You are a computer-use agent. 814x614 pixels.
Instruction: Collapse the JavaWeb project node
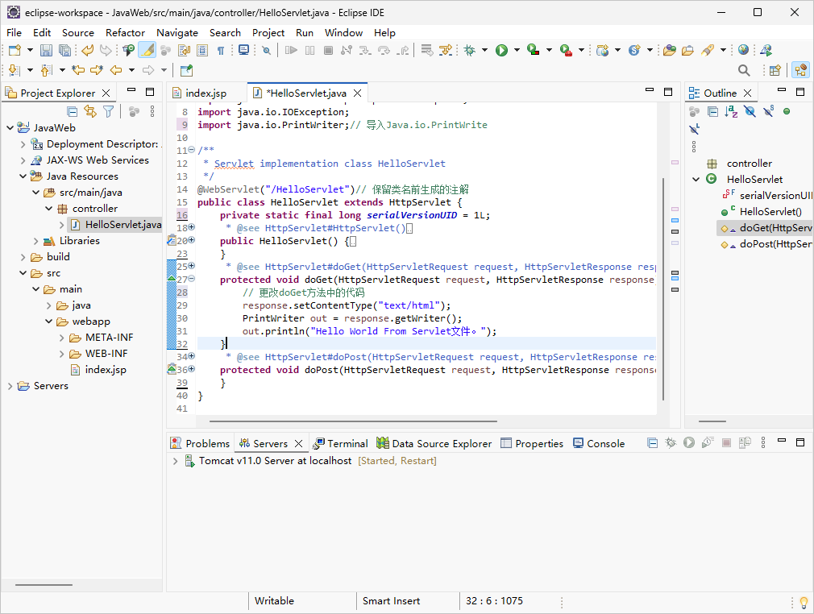[10, 127]
